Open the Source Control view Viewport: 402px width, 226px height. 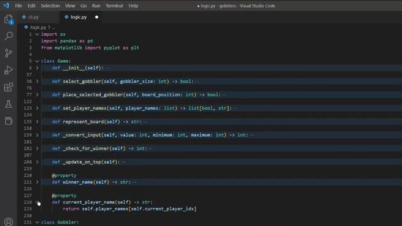click(x=8, y=53)
